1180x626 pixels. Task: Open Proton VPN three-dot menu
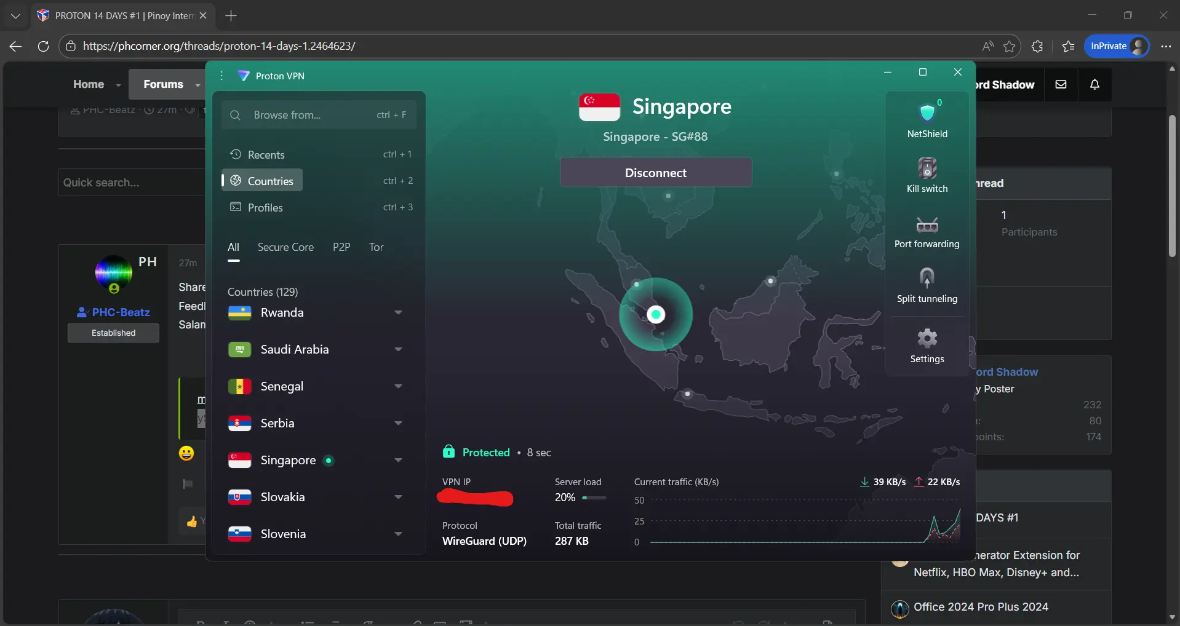point(221,76)
